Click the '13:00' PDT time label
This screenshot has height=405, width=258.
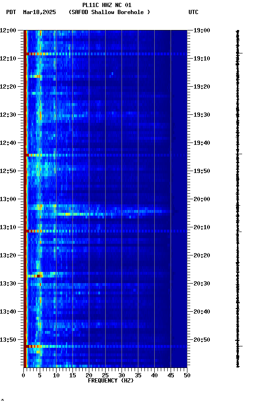pos(8,199)
